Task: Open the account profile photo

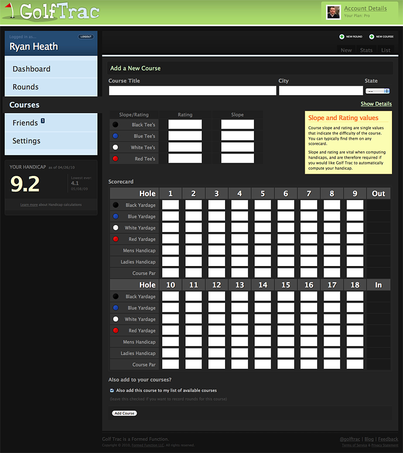Action: 333,12
